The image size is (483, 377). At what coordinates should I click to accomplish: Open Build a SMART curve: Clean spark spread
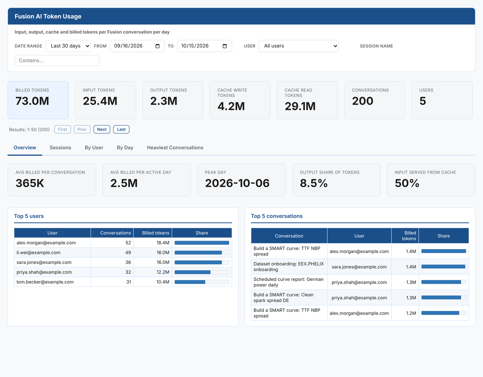tap(284, 298)
